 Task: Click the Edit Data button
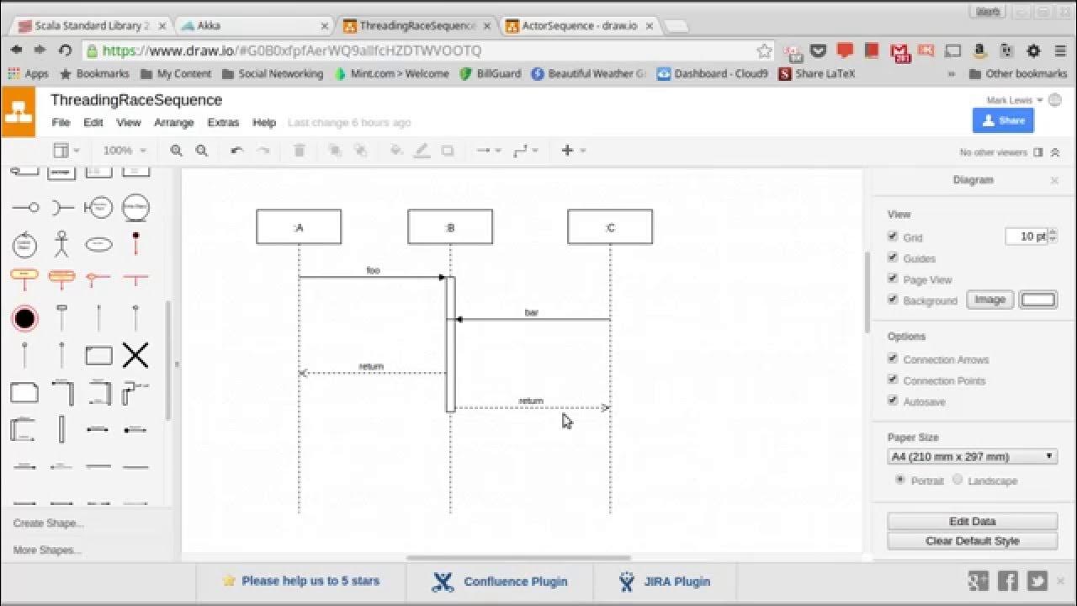[x=972, y=521]
